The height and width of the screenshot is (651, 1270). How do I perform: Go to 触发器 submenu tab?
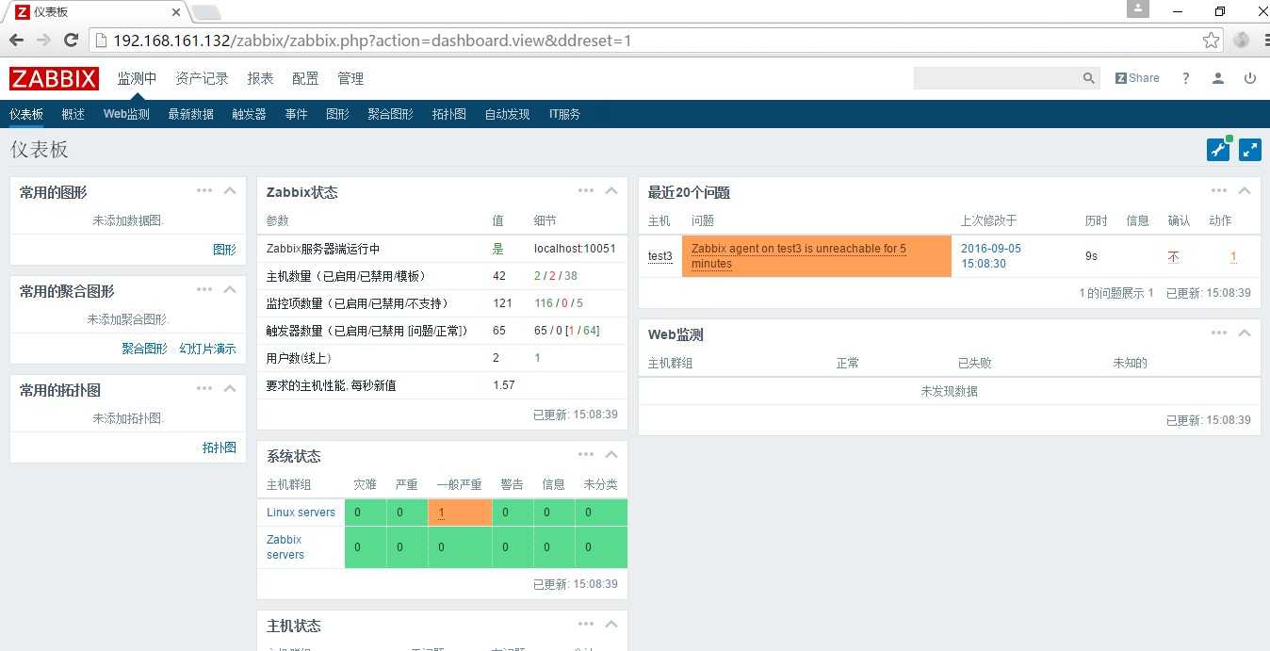[249, 114]
